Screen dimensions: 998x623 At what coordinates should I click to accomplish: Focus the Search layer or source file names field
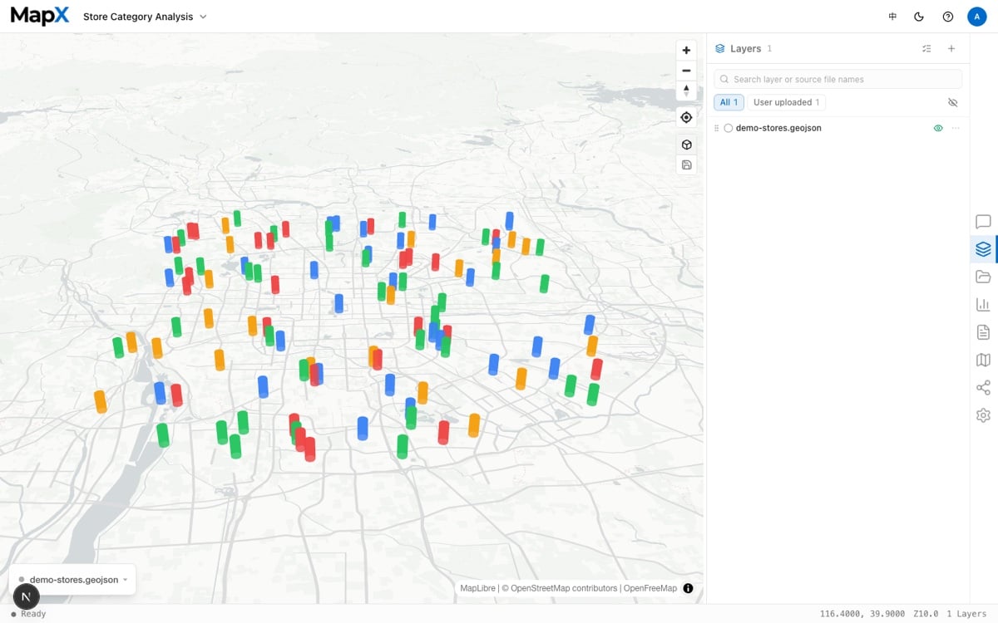pyautogui.click(x=838, y=79)
